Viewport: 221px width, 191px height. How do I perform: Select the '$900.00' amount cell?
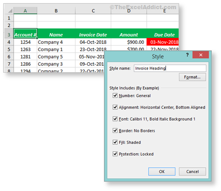click(129, 42)
